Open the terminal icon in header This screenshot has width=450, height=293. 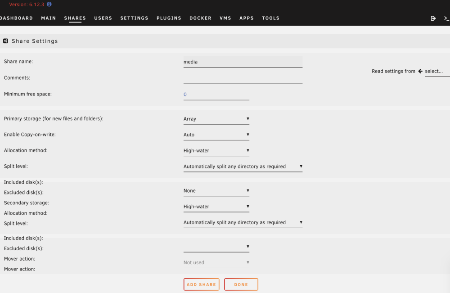pos(446,18)
